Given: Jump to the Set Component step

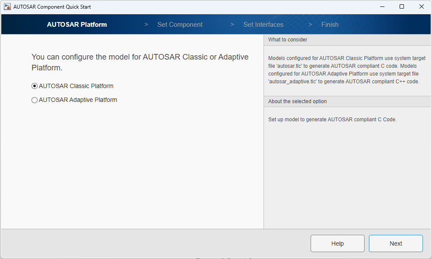Looking at the screenshot, I should tap(180, 25).
